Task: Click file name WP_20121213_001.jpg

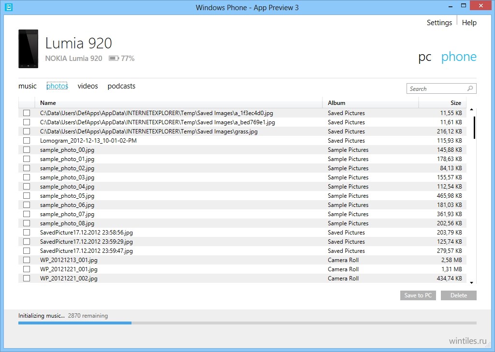Action: pyautogui.click(x=69, y=260)
